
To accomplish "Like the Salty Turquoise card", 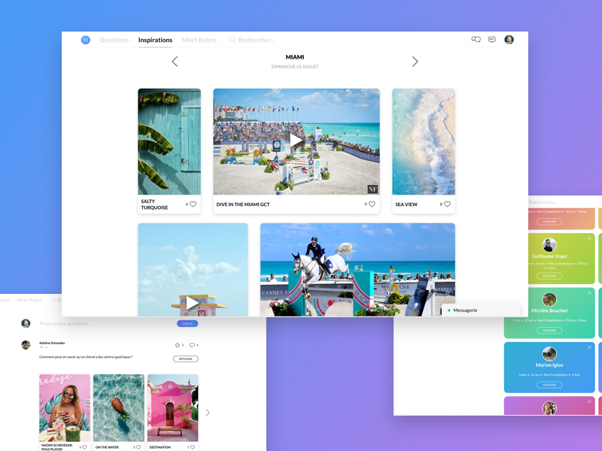I will (193, 204).
